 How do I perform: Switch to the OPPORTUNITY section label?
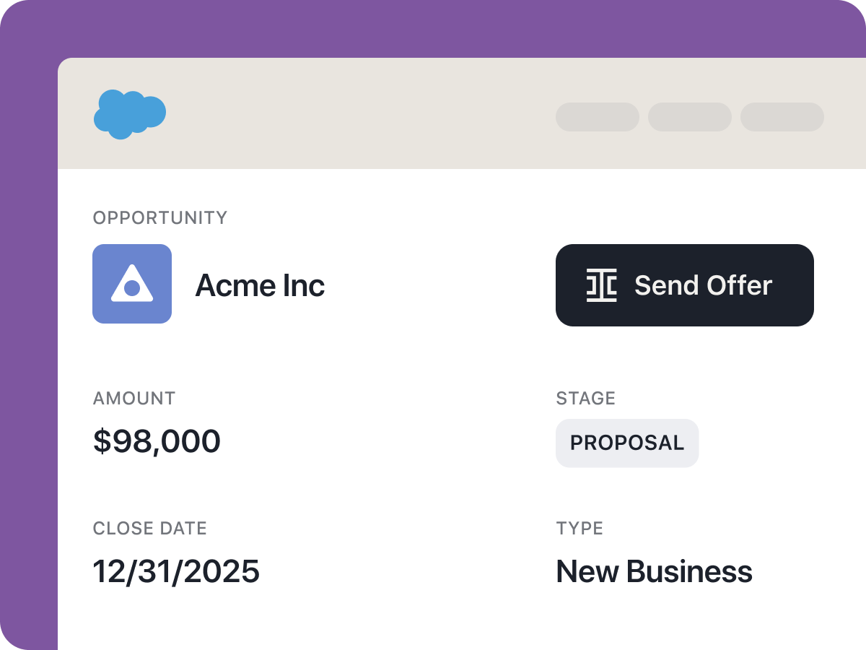(159, 217)
